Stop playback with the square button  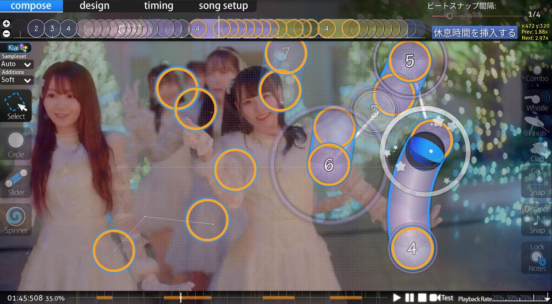tap(422, 298)
